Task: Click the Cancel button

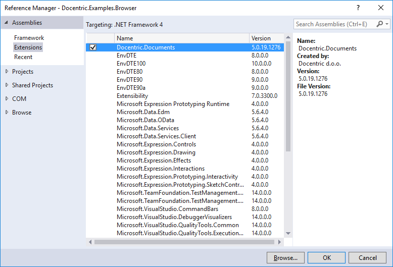Action: 367,258
